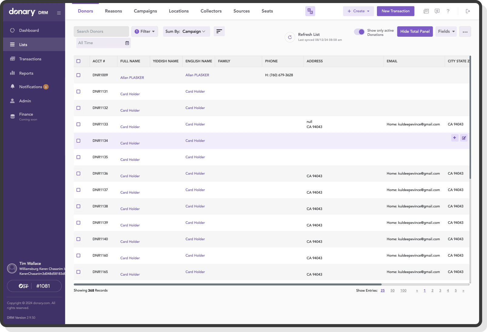Click Hide Total Panel
The image size is (487, 332).
415,31
